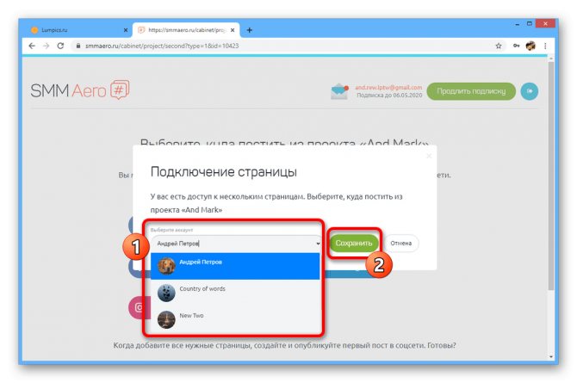
Task: Expand the account selection dropdown arrow
Action: pyautogui.click(x=318, y=244)
